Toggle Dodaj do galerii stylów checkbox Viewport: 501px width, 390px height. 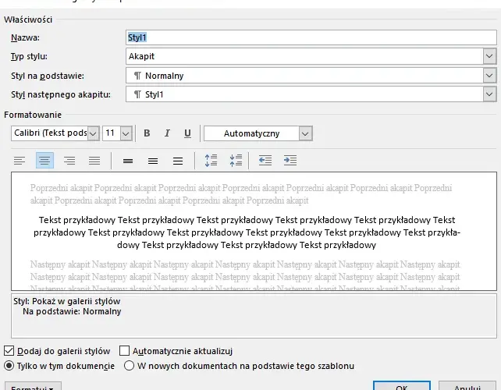pyautogui.click(x=9, y=351)
